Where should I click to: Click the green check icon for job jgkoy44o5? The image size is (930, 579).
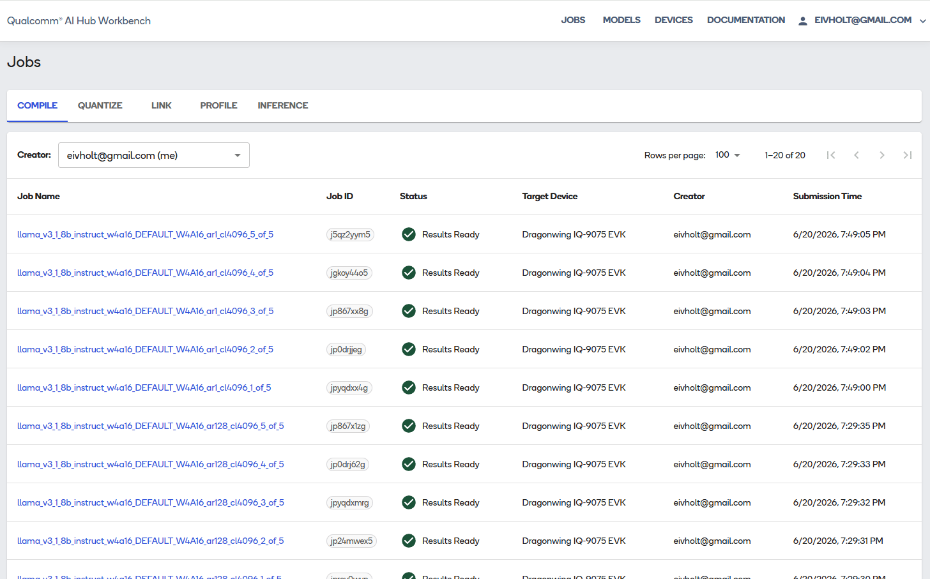tap(409, 273)
